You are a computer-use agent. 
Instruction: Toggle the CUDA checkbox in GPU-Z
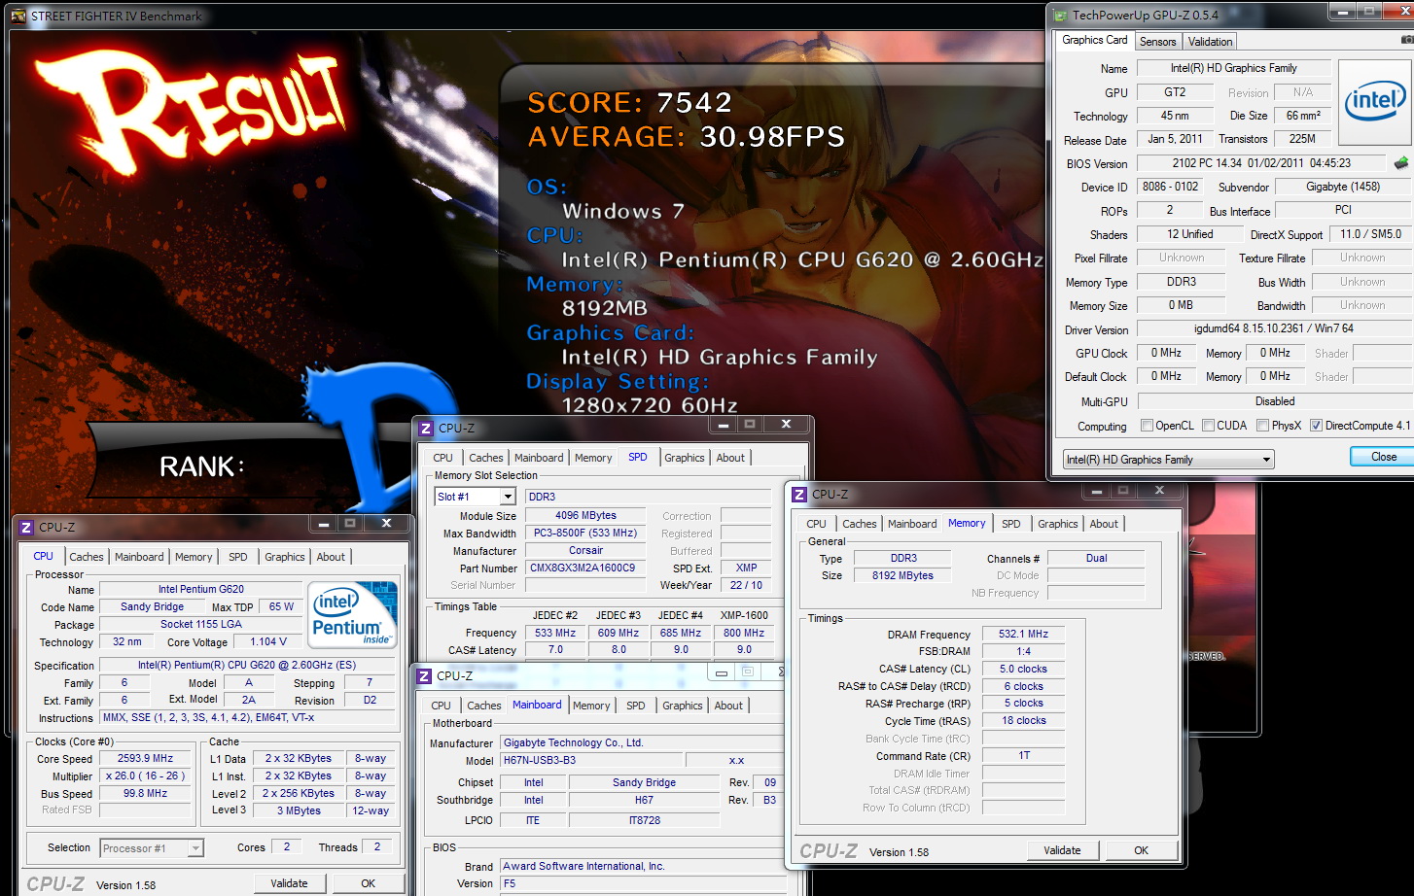point(1208,426)
